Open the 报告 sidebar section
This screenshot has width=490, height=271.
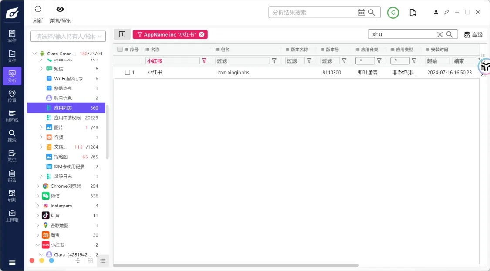tap(12, 176)
